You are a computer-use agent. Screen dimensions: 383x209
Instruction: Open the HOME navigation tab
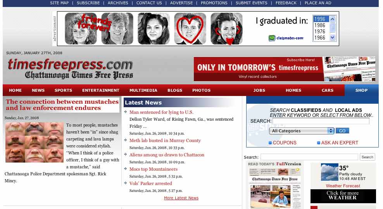(x=16, y=90)
